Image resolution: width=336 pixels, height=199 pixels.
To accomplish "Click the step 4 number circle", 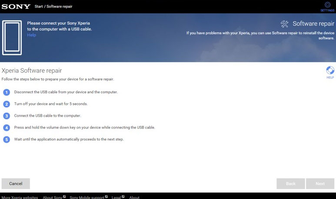I will click(x=7, y=127).
